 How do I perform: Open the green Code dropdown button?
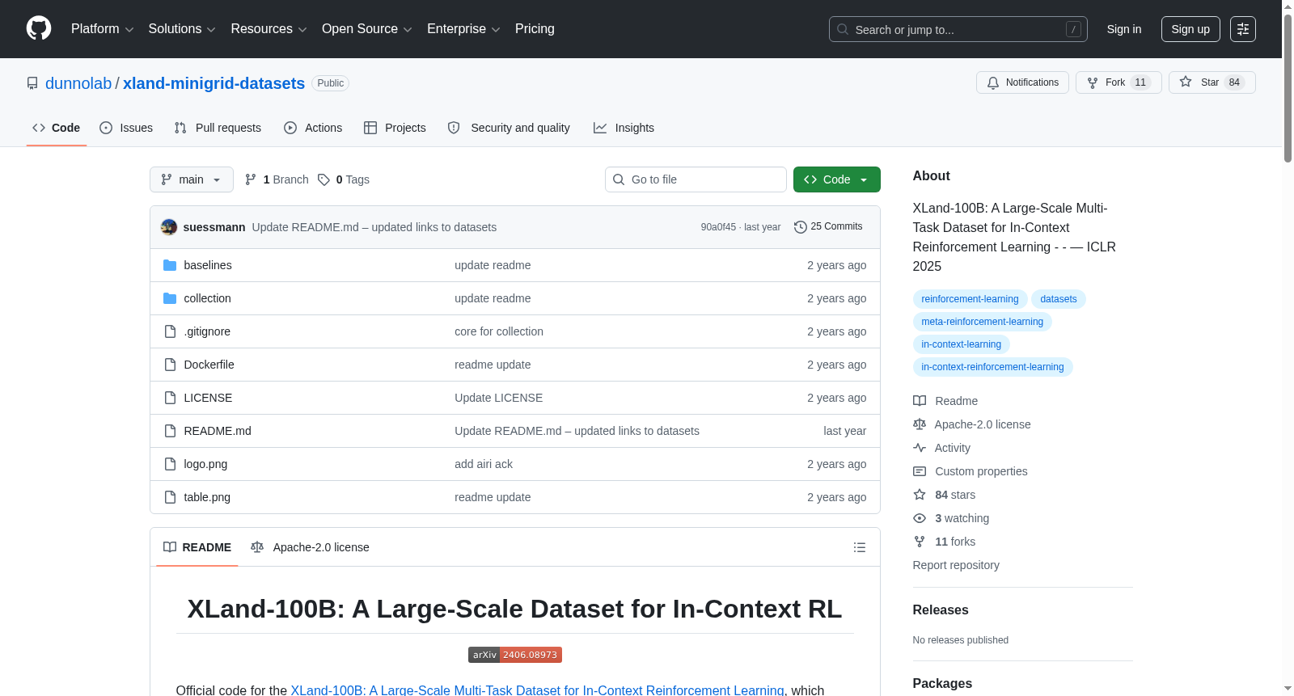837,179
